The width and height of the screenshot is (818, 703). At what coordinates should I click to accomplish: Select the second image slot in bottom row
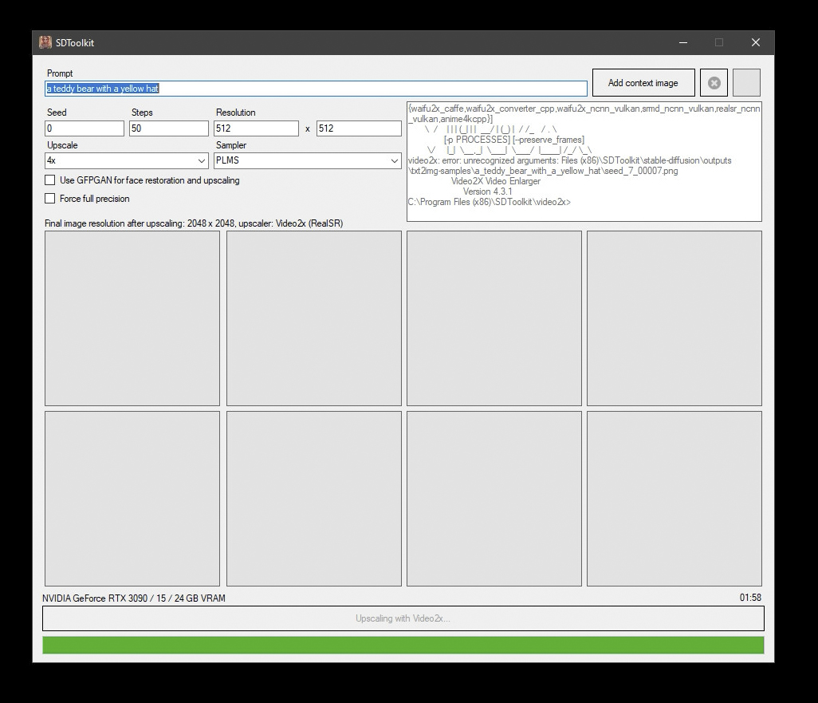pyautogui.click(x=314, y=499)
